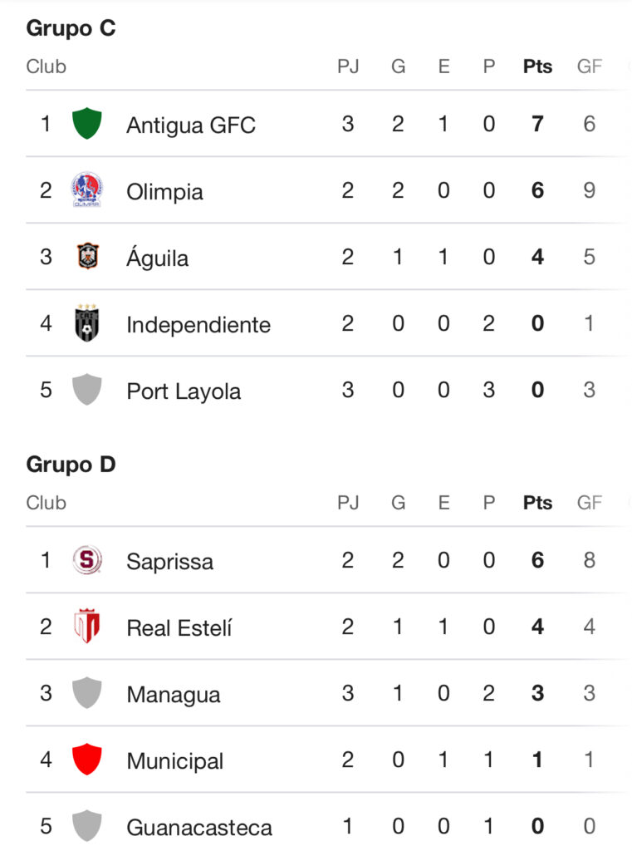The height and width of the screenshot is (851, 632).
Task: Click the Grupo D heading
Action: 71,465
